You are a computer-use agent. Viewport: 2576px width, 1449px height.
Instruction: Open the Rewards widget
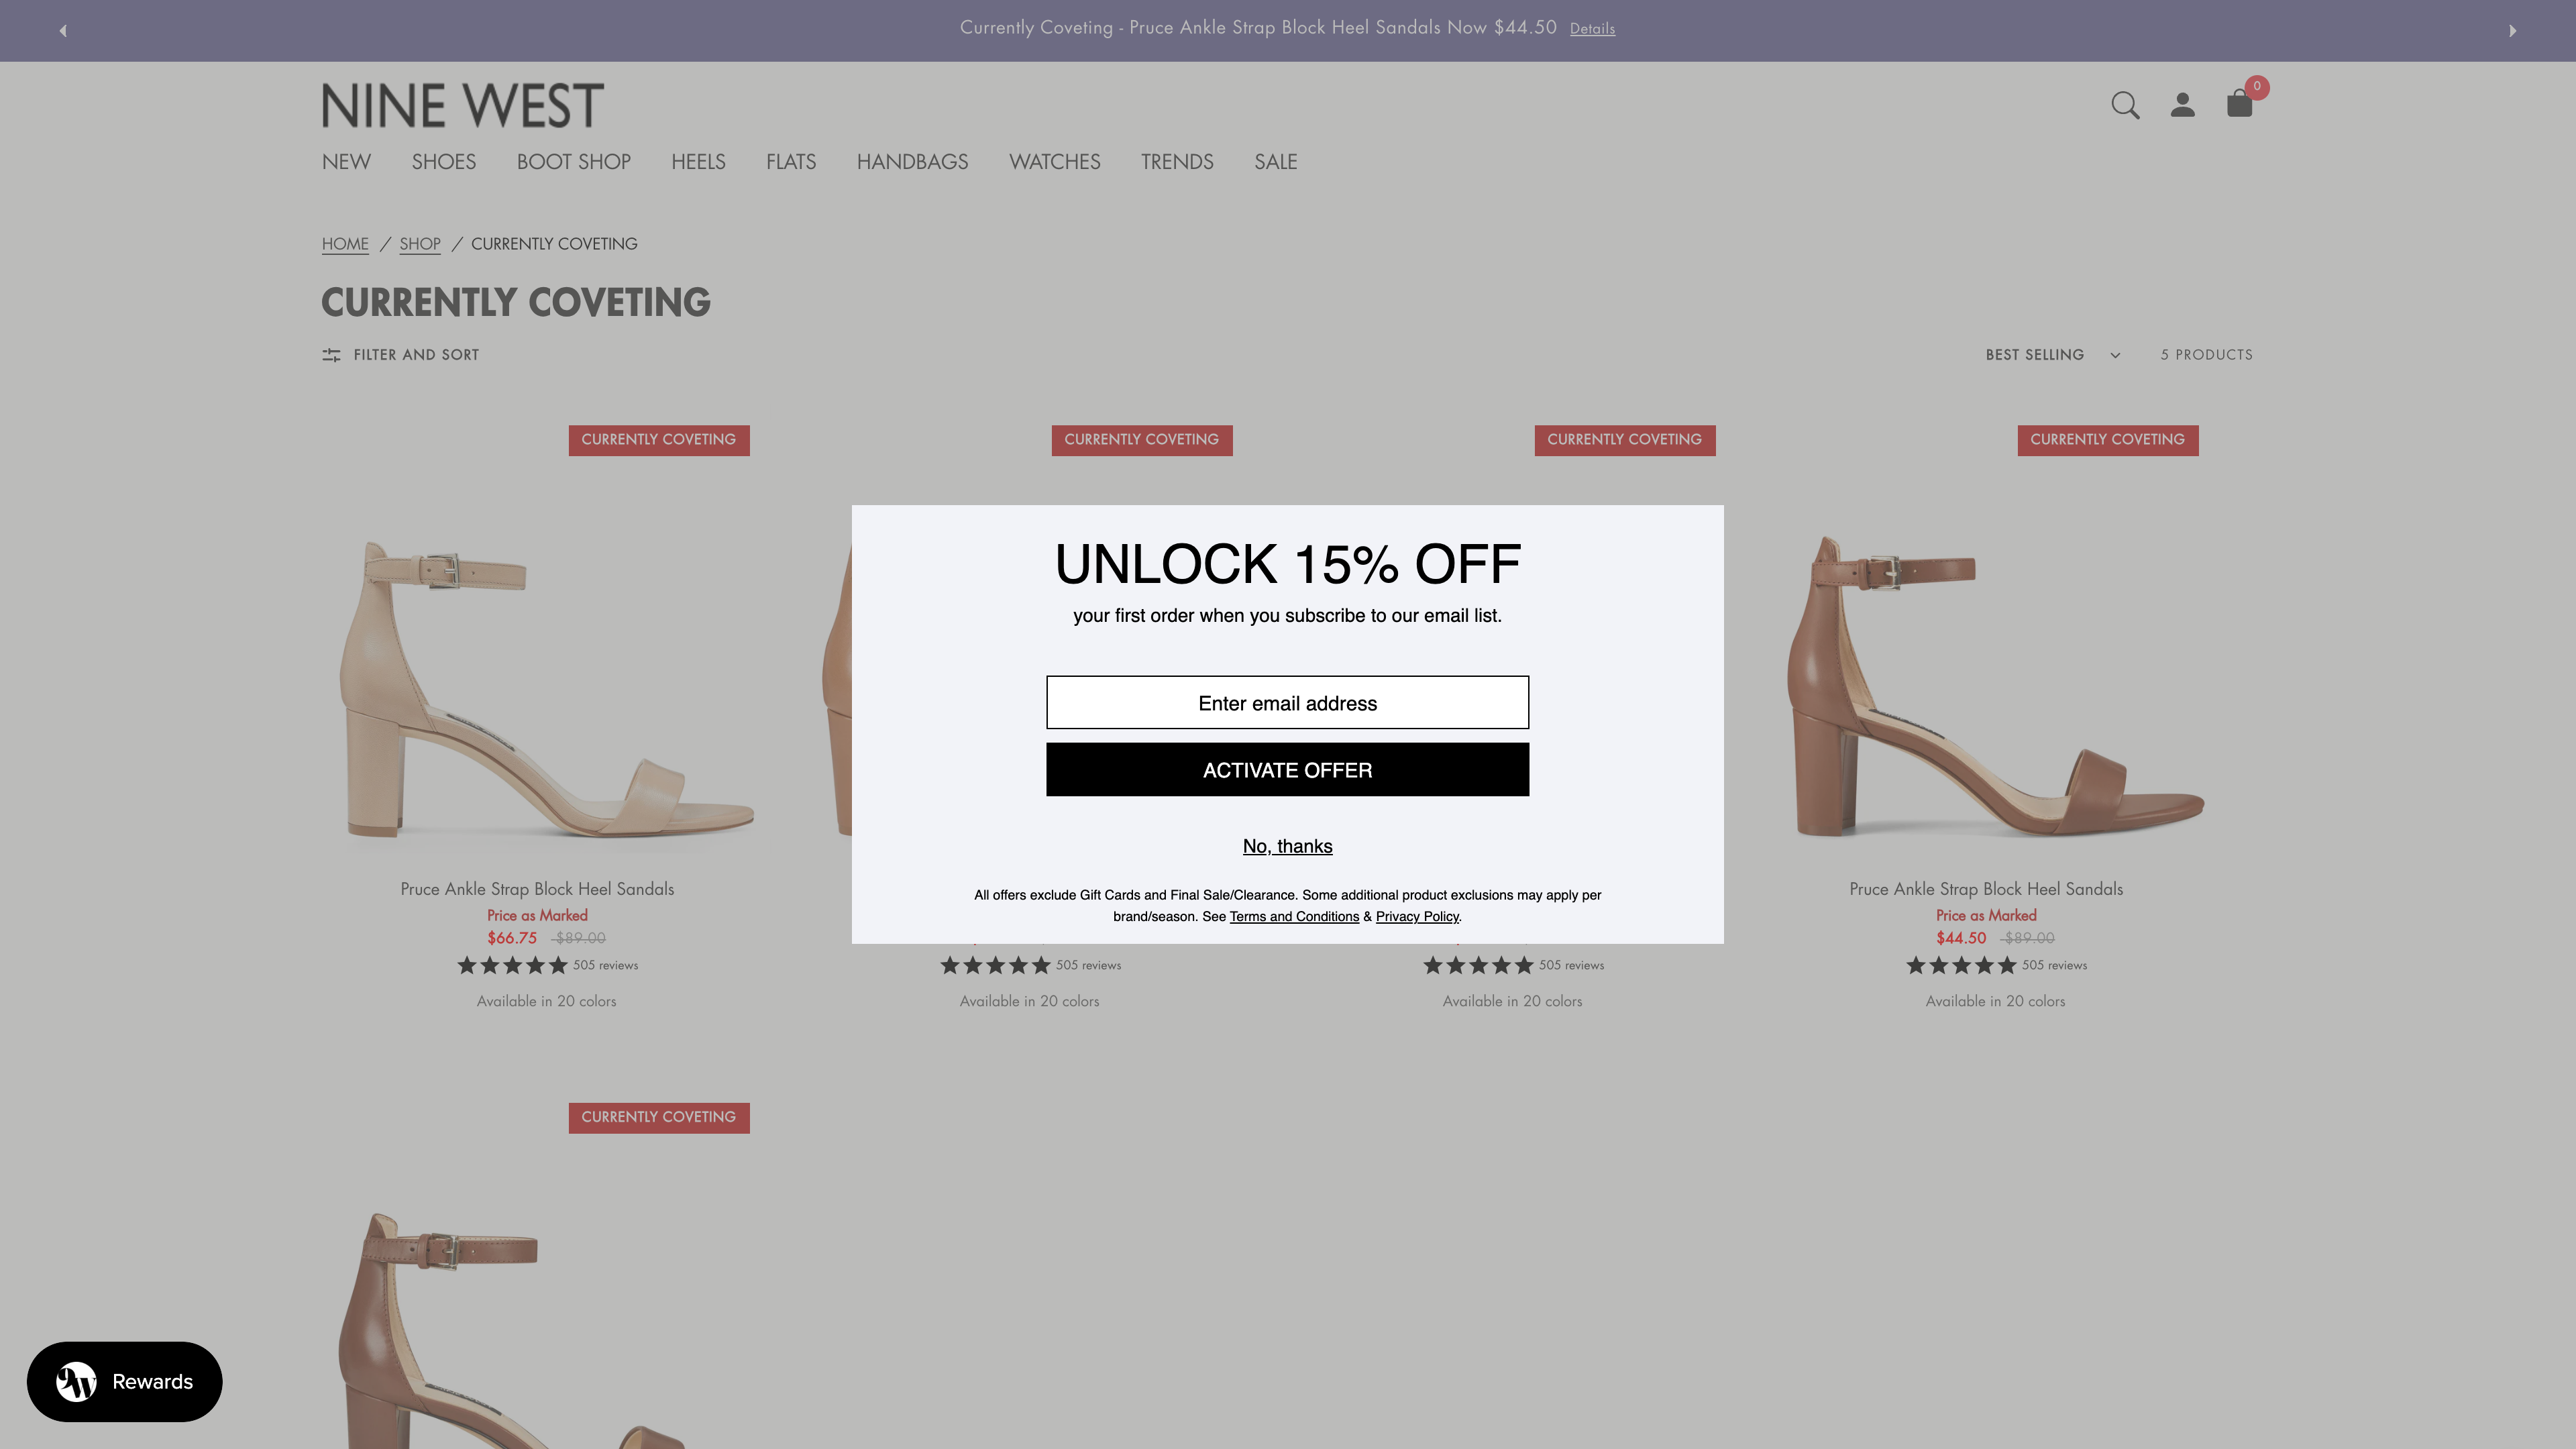pos(124,1382)
